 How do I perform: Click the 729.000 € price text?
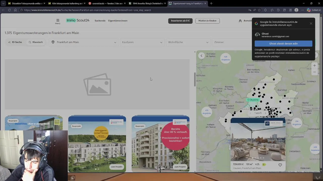(238, 164)
